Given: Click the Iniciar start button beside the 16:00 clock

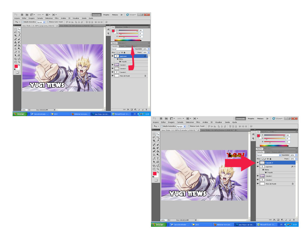Looking at the screenshot, I should [20, 114].
